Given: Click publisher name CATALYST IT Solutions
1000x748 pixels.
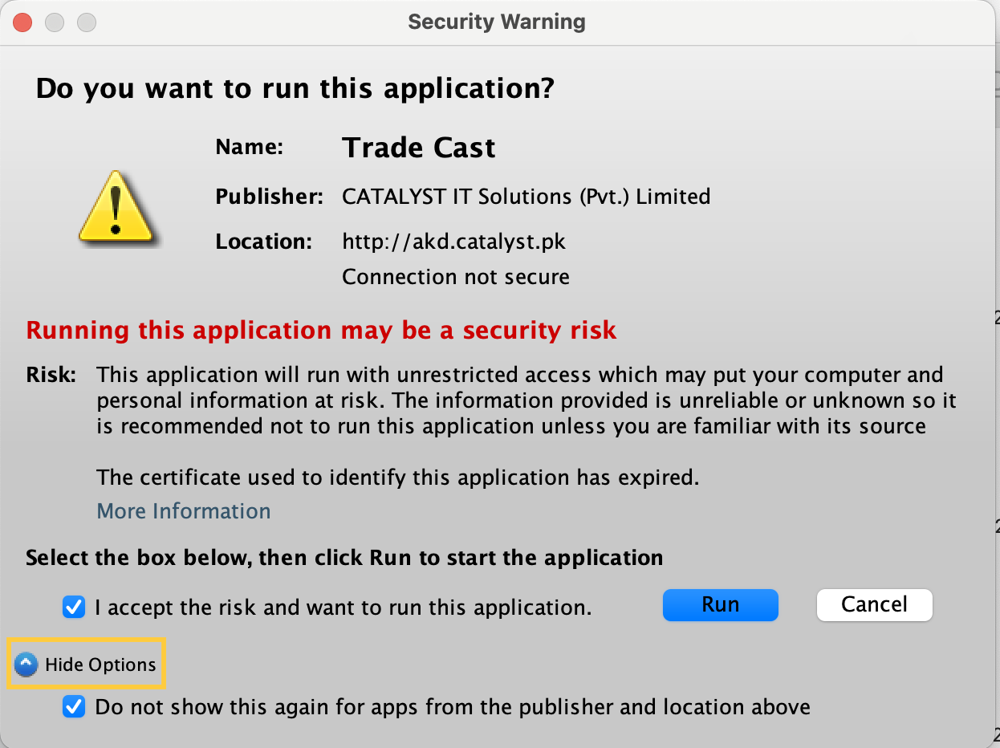Looking at the screenshot, I should 526,197.
